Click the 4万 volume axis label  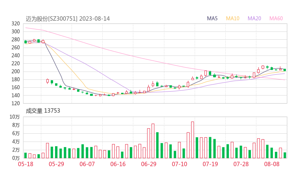click(x=16, y=142)
